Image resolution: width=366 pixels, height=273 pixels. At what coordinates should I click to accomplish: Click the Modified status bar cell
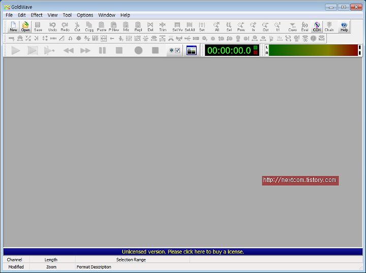click(16, 267)
